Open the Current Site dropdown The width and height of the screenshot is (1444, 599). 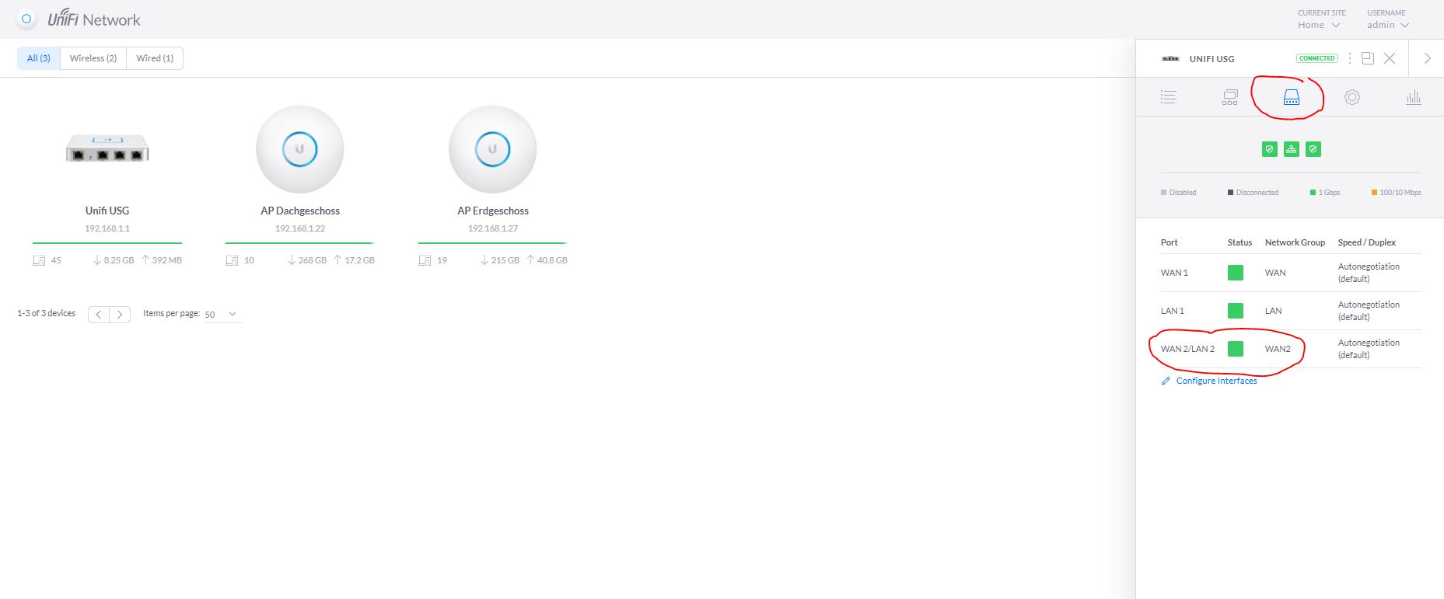pyautogui.click(x=1320, y=25)
